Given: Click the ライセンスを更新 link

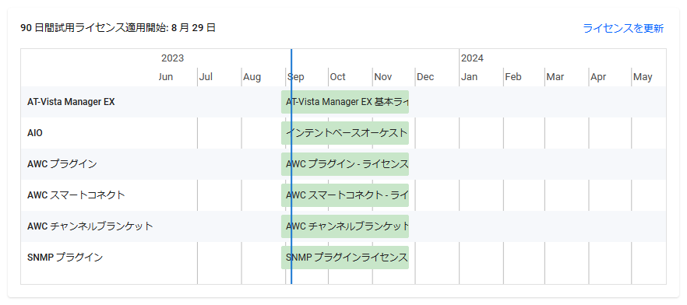Looking at the screenshot, I should (x=623, y=29).
